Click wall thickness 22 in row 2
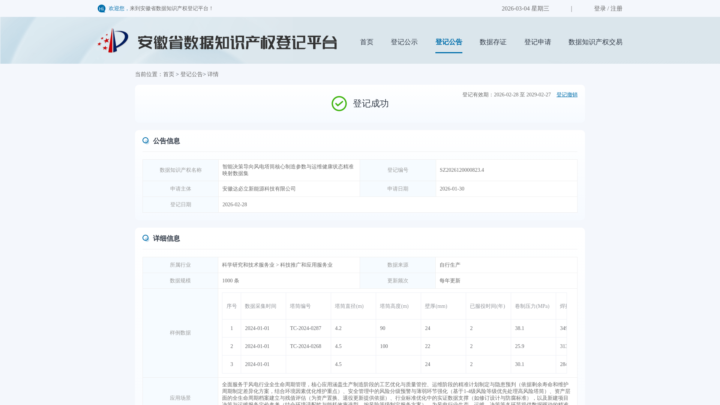 427,346
